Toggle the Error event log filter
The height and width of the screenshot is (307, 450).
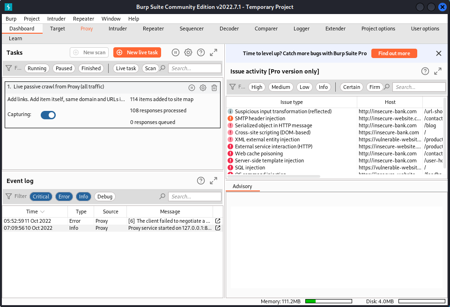(64, 197)
